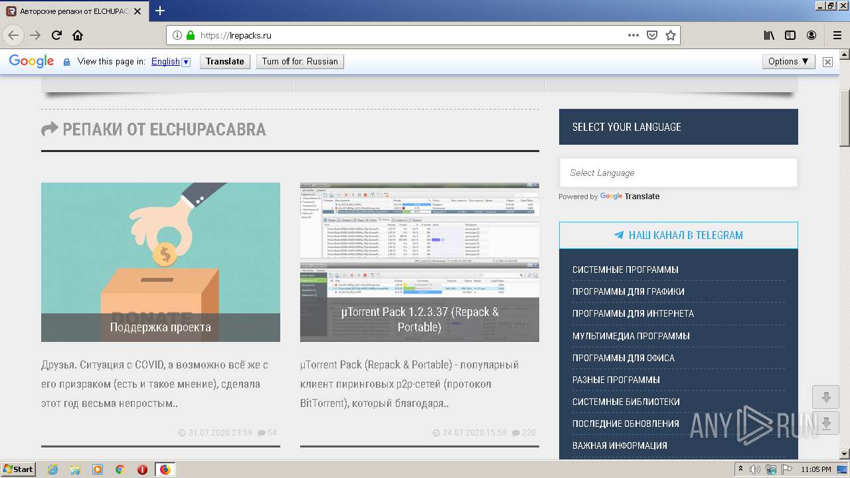Viewport: 850px width, 478px height.
Task: Open ПОСЛЕДНИЕ ОБНОВЛЕНИЯ category
Action: pos(626,424)
